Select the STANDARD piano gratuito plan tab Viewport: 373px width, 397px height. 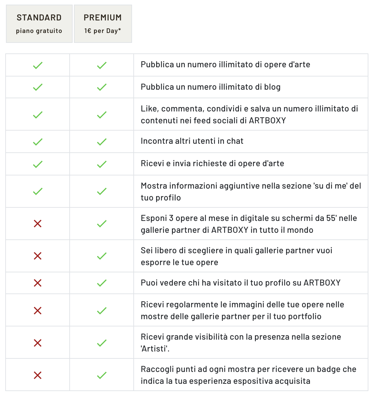pos(39,24)
